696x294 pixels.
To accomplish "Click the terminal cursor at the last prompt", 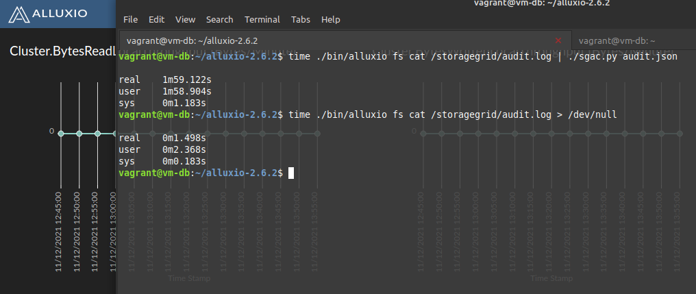I will coord(291,173).
